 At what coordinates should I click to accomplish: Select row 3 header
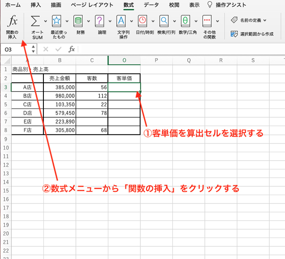click(x=6, y=87)
